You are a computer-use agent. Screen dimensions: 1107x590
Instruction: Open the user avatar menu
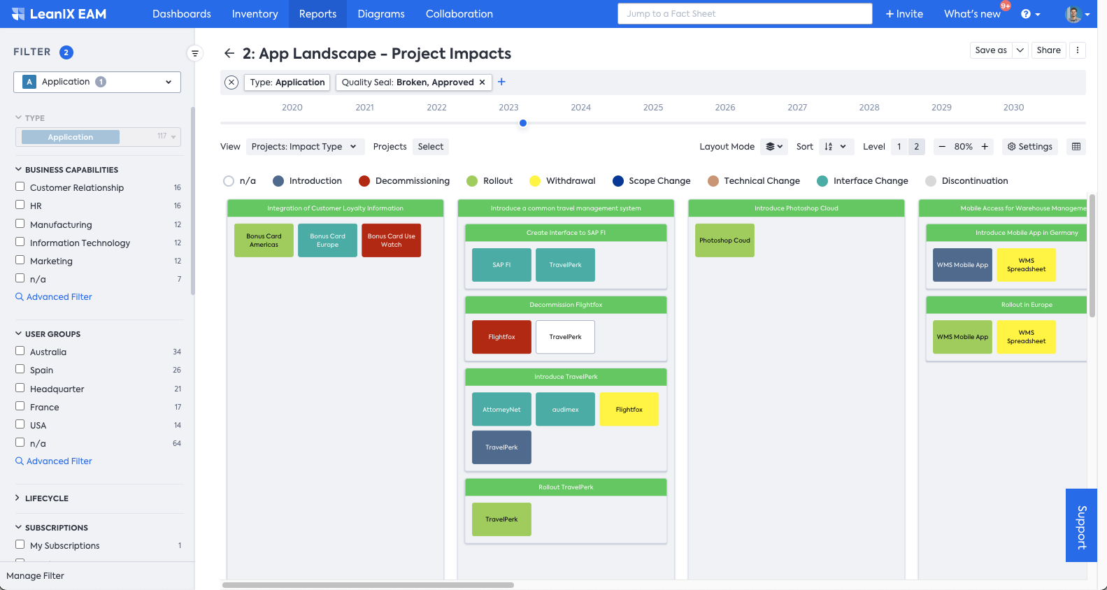pyautogui.click(x=1077, y=14)
